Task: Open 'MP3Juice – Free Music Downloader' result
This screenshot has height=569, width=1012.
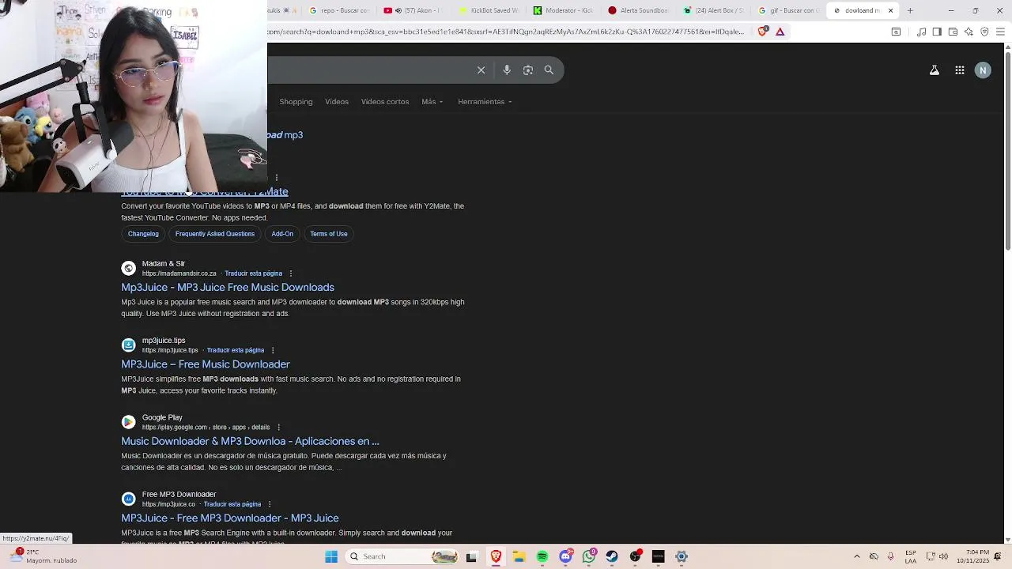Action: click(x=206, y=364)
